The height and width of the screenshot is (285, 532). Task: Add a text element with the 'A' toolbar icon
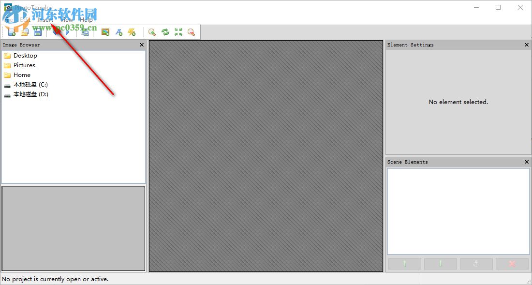119,31
